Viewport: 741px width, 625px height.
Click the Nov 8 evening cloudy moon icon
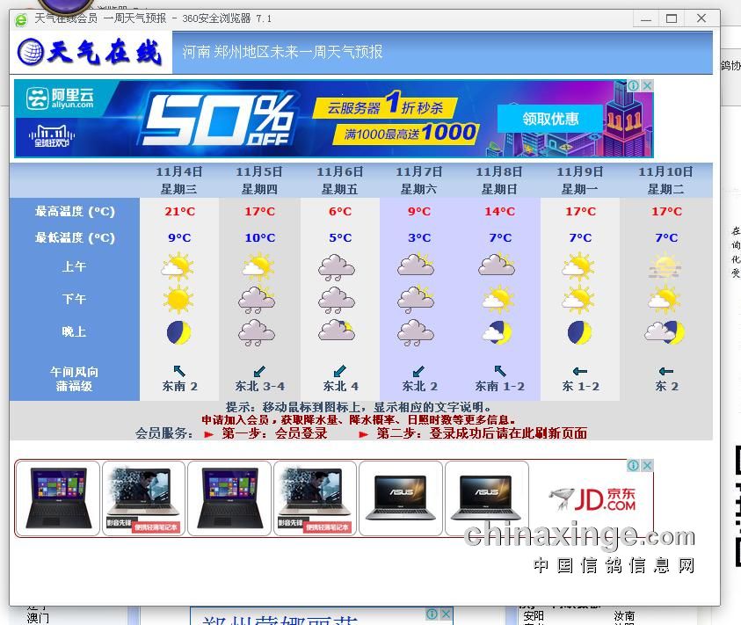click(498, 332)
